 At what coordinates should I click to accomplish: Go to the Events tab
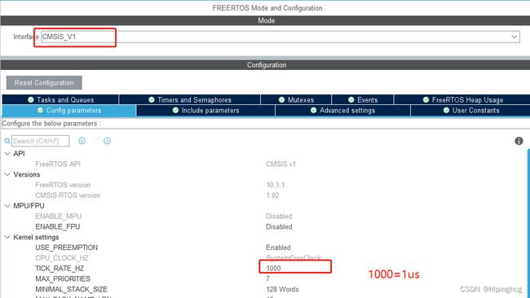coord(363,99)
